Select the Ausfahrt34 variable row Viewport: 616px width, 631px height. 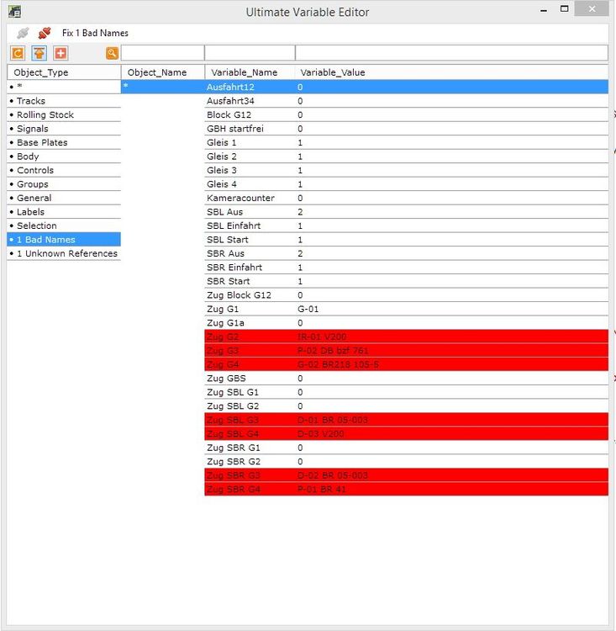click(406, 101)
